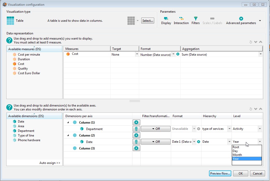Open Department filter Off dropdown
The width and height of the screenshot is (270, 181).
(156, 129)
